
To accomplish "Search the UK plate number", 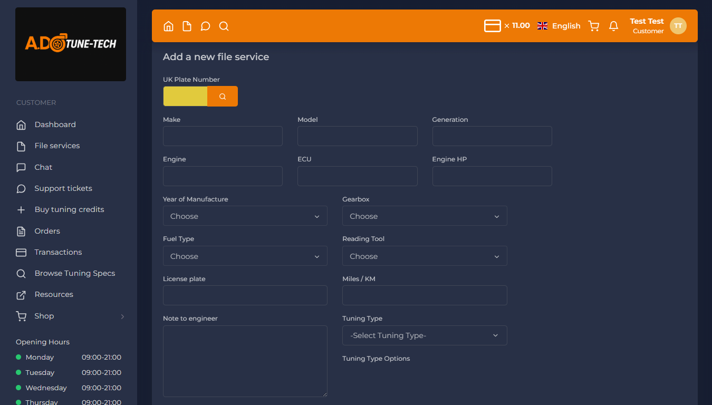I will pos(223,97).
